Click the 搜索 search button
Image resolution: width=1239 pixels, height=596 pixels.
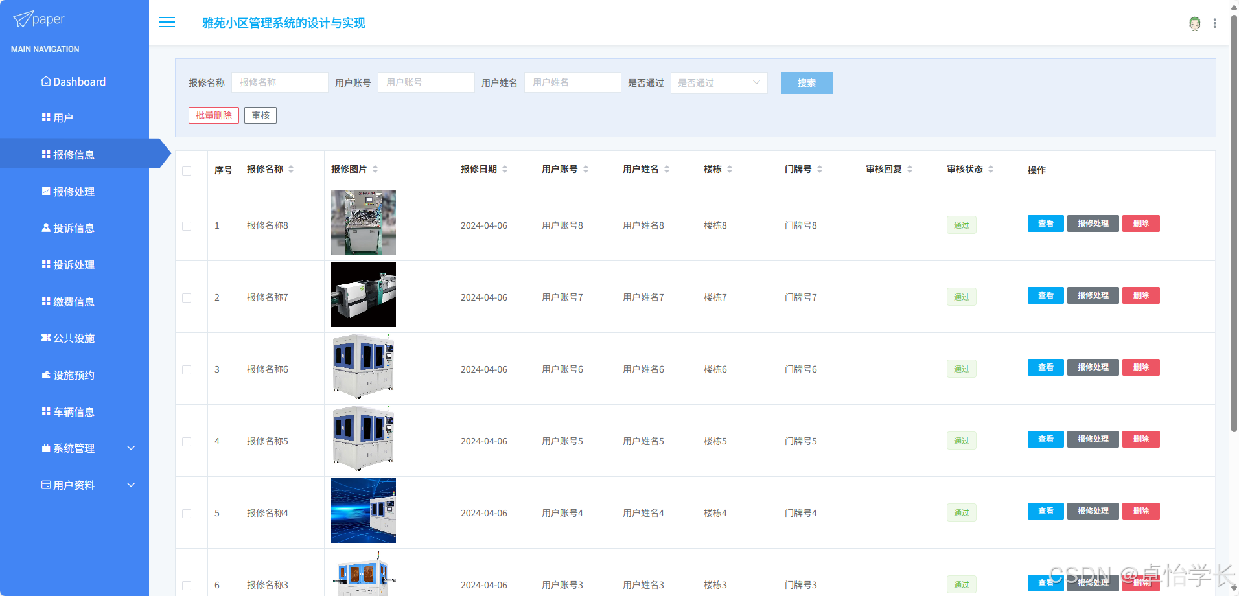click(807, 83)
